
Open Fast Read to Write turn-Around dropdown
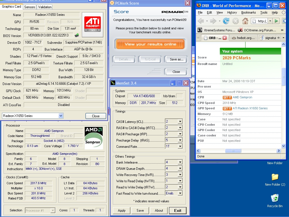click(180, 193)
